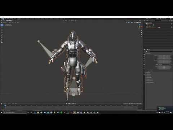The image size is (173, 130).
Task: Hide the orange-highlighted outliner object via eye icon
Action: click(x=172, y=27)
